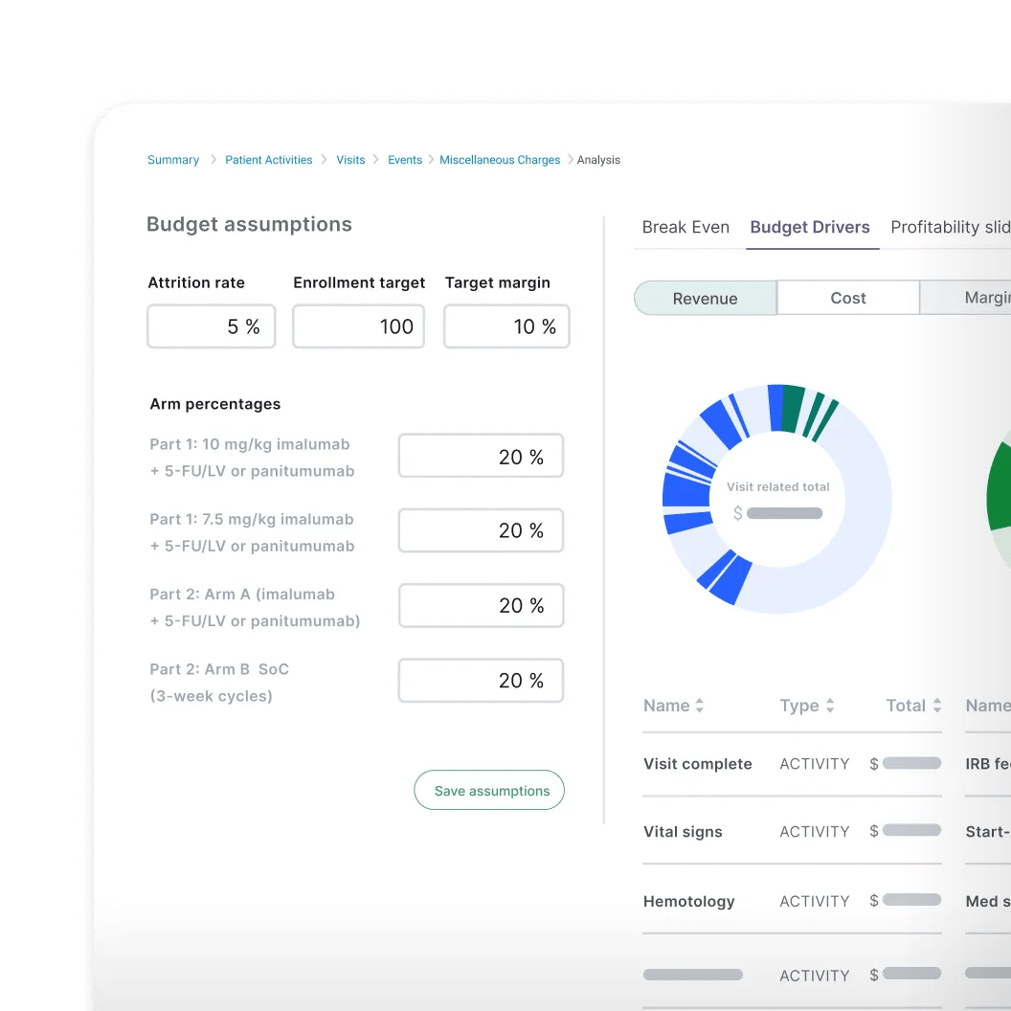Click the green segment of revenue donut
The width and height of the screenshot is (1011, 1011).
tap(792, 408)
